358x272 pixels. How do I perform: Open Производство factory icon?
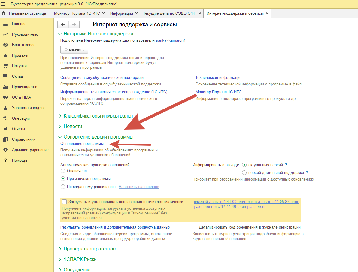pos(5,87)
